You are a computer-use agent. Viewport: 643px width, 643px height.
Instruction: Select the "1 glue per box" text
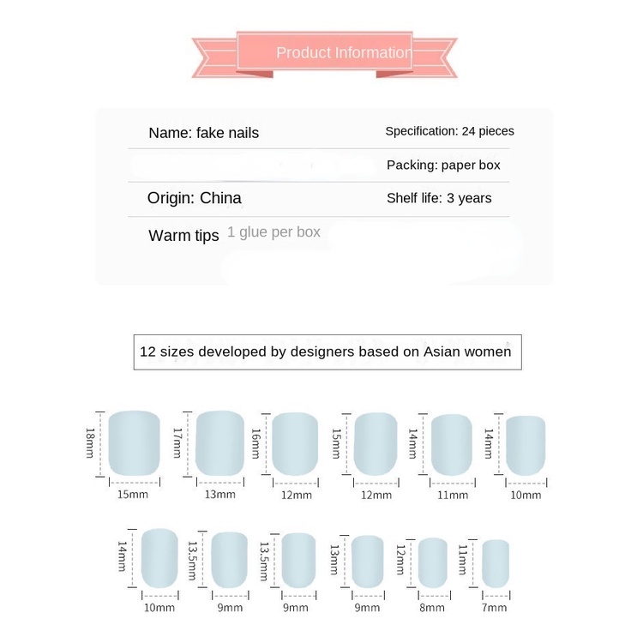point(273,232)
